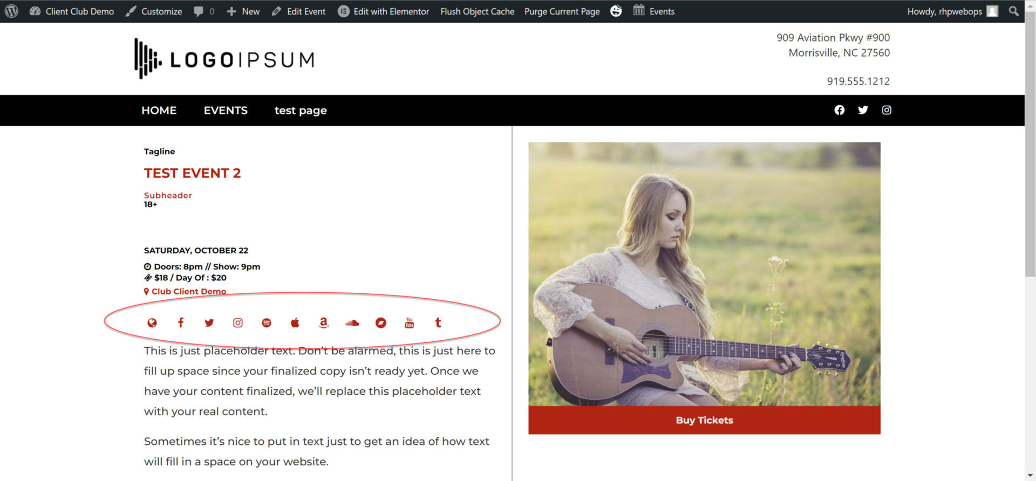
Task: Expand the New content admin menu
Action: pos(243,11)
